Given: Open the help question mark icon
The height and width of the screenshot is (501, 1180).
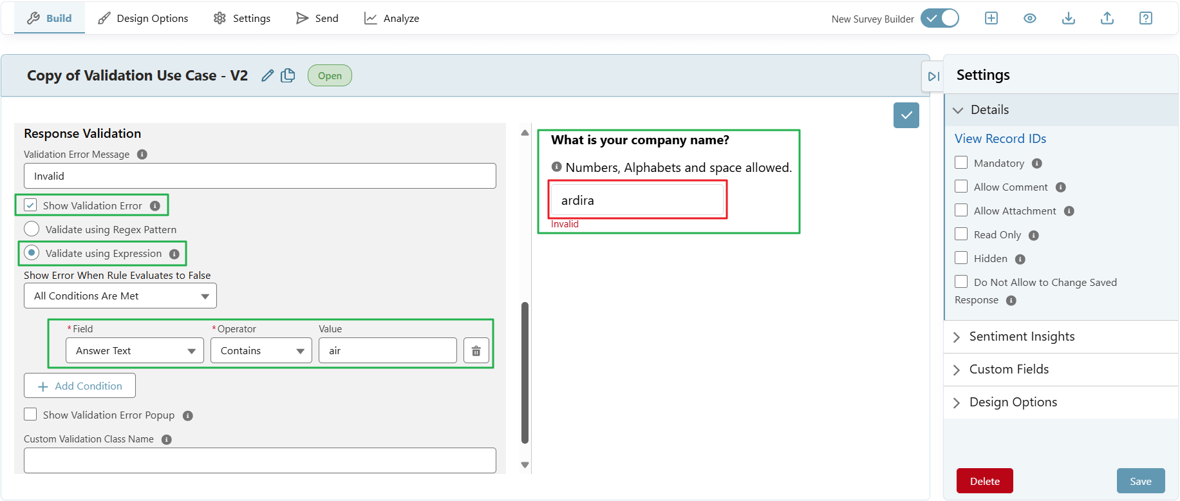Looking at the screenshot, I should pyautogui.click(x=1146, y=18).
